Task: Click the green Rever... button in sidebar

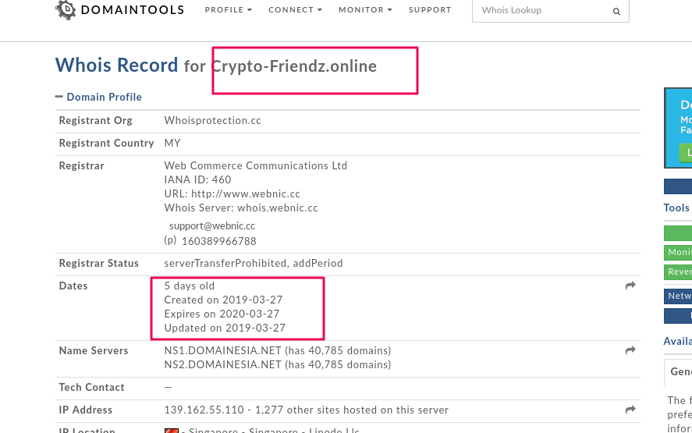Action: (678, 272)
